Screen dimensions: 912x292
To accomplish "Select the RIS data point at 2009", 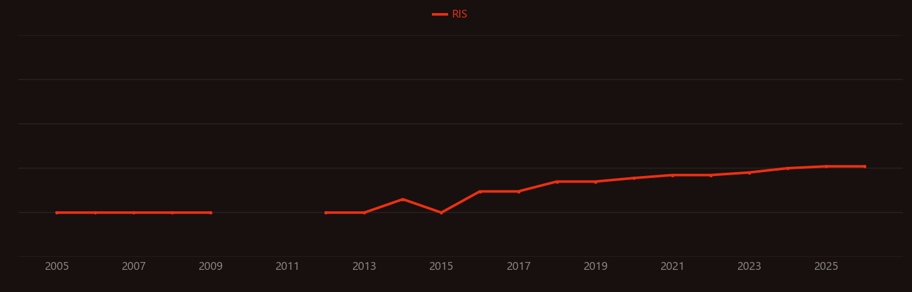I will click(x=210, y=212).
